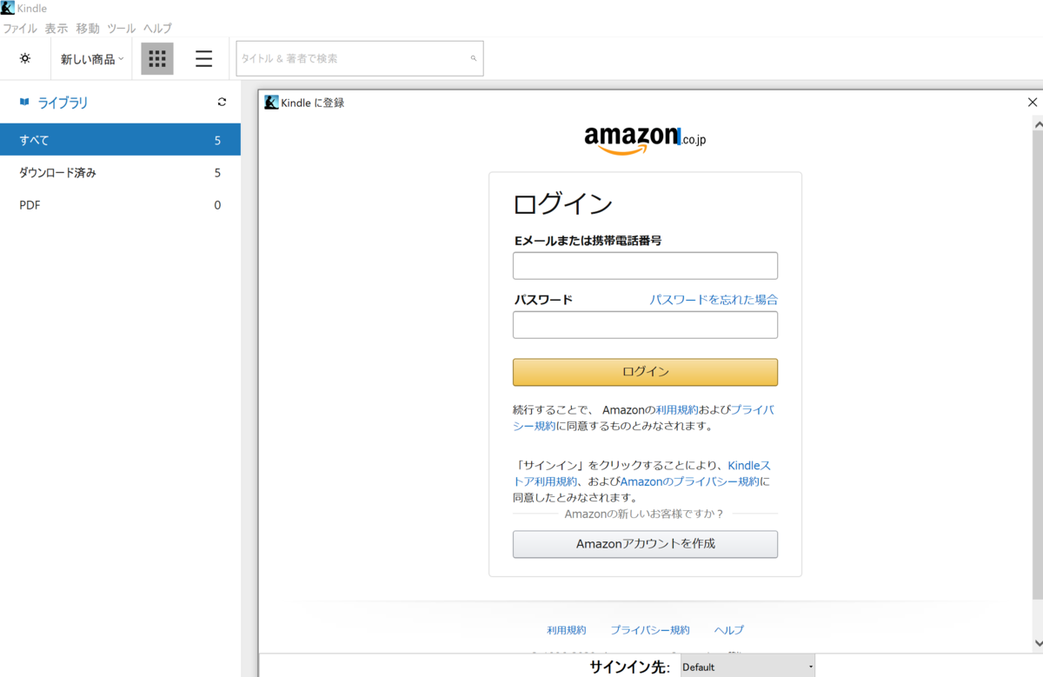This screenshot has height=677, width=1043.
Task: Select the PDF filter
Action: point(120,205)
